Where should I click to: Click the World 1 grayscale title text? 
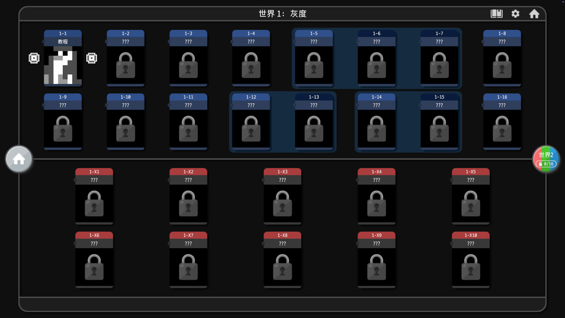tap(282, 14)
